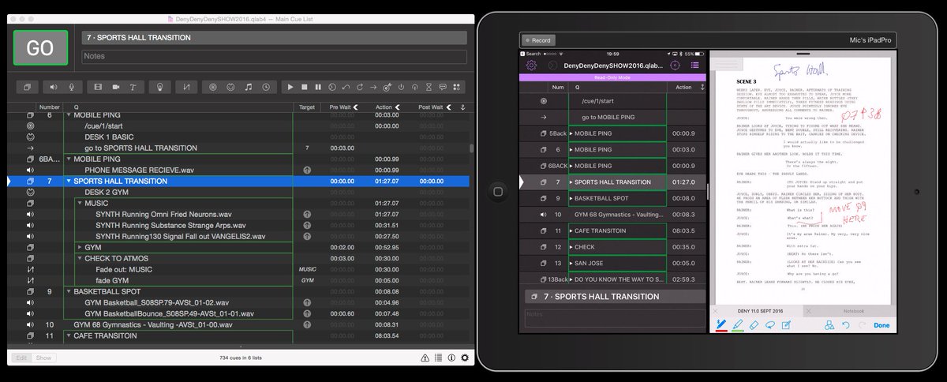Expand the GYM group
Viewport: 947px width, 382px height.
[80, 247]
